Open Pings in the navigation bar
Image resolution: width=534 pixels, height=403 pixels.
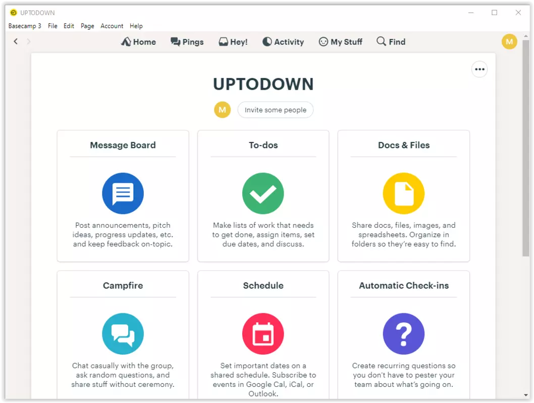187,42
